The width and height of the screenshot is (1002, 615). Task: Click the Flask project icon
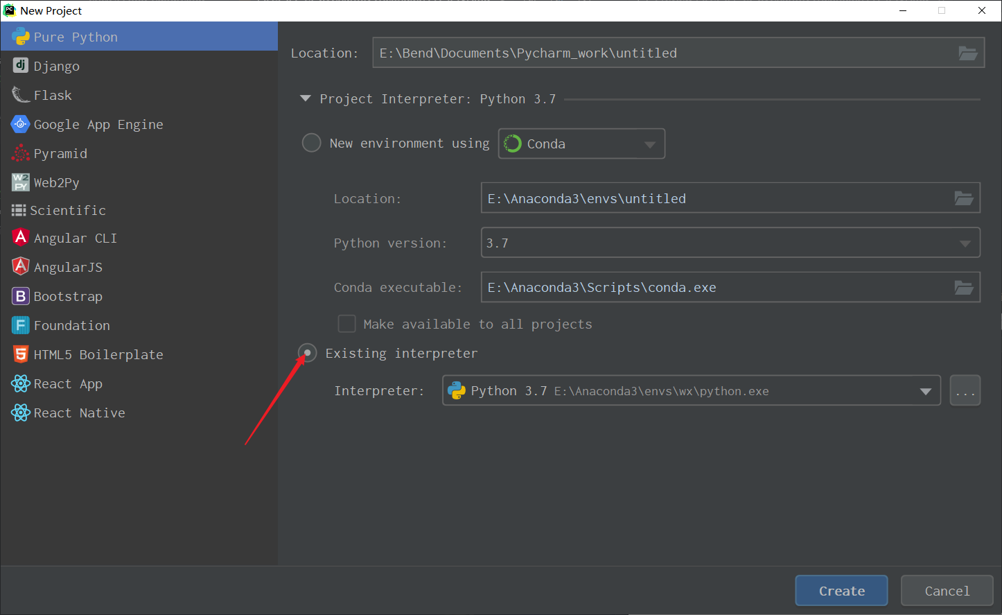(x=21, y=95)
